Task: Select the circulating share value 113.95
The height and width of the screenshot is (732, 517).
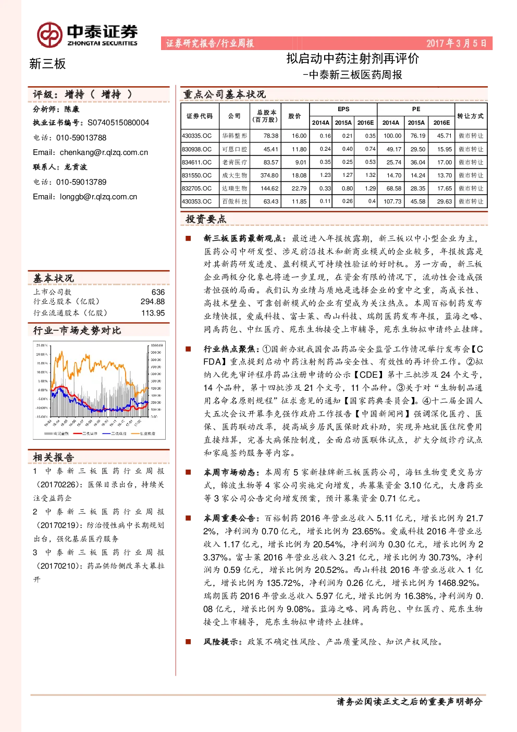Action: point(153,313)
